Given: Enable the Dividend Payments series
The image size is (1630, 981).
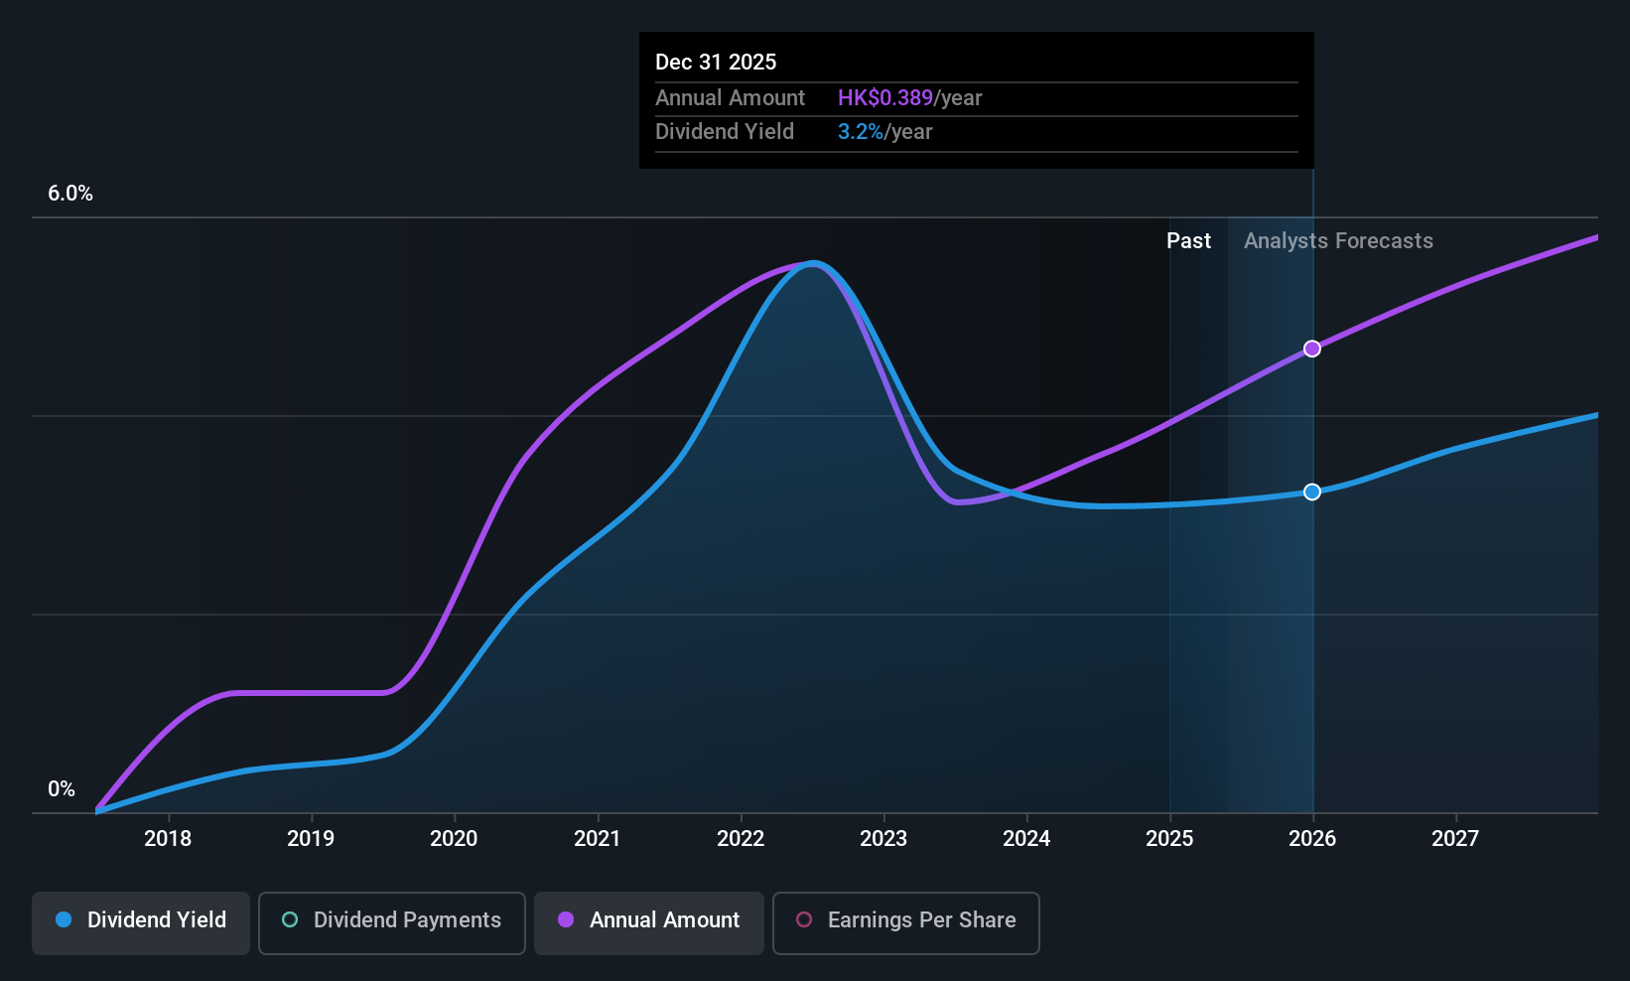Looking at the screenshot, I should click(x=392, y=922).
